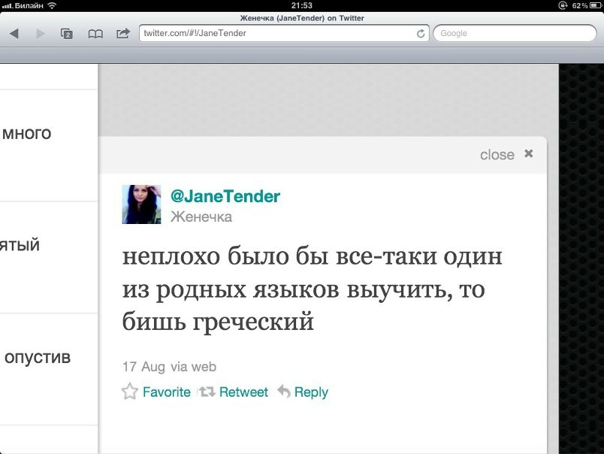Screen dimensions: 604x454
Task: Tap the Safari back arrow
Action: tap(14, 34)
